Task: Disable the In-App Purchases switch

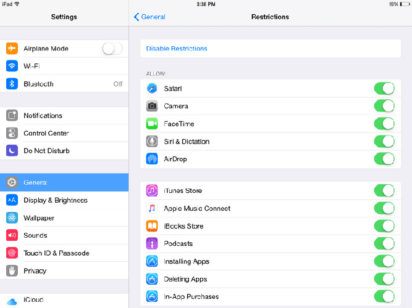Action: (384, 296)
